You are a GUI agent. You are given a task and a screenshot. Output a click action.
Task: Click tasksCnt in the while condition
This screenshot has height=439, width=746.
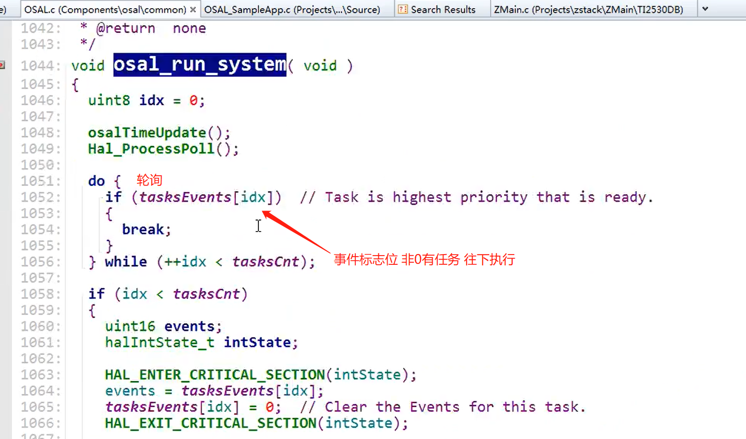coord(266,262)
